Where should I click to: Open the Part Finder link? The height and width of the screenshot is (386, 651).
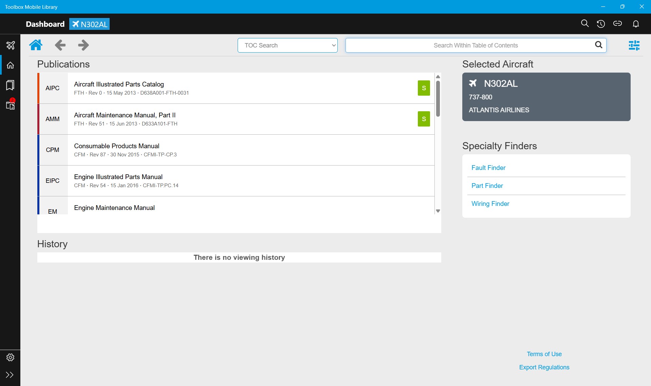(487, 186)
